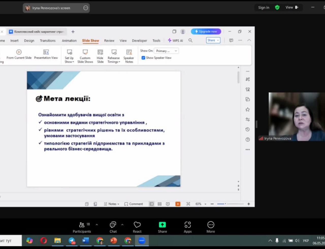Start slideshow with orange play button
This screenshot has height=249, width=325.
click(178, 204)
